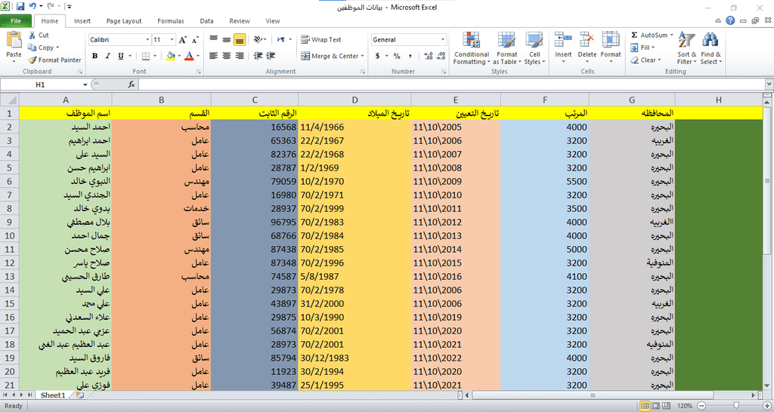Toggle Align Text Left
Viewport: 774px width, 412px height.
pos(213,56)
